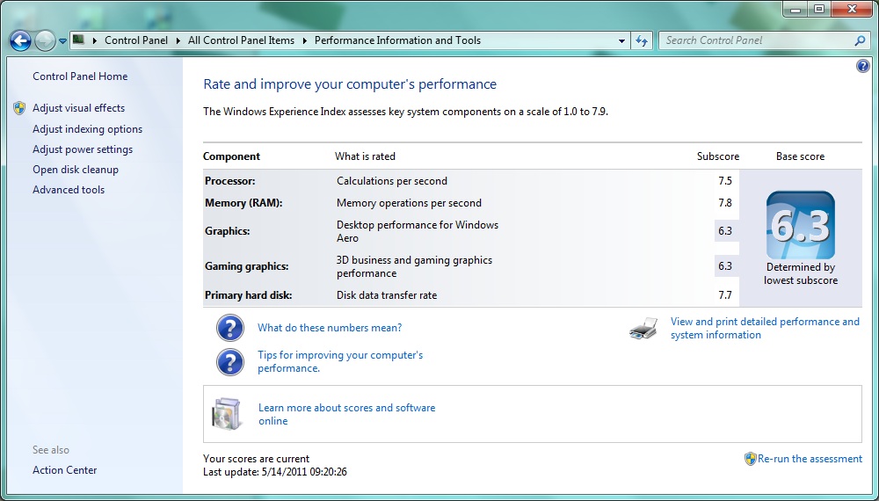Select Control Panel in the address breadcrumb
The height and width of the screenshot is (501, 879).
click(x=136, y=40)
